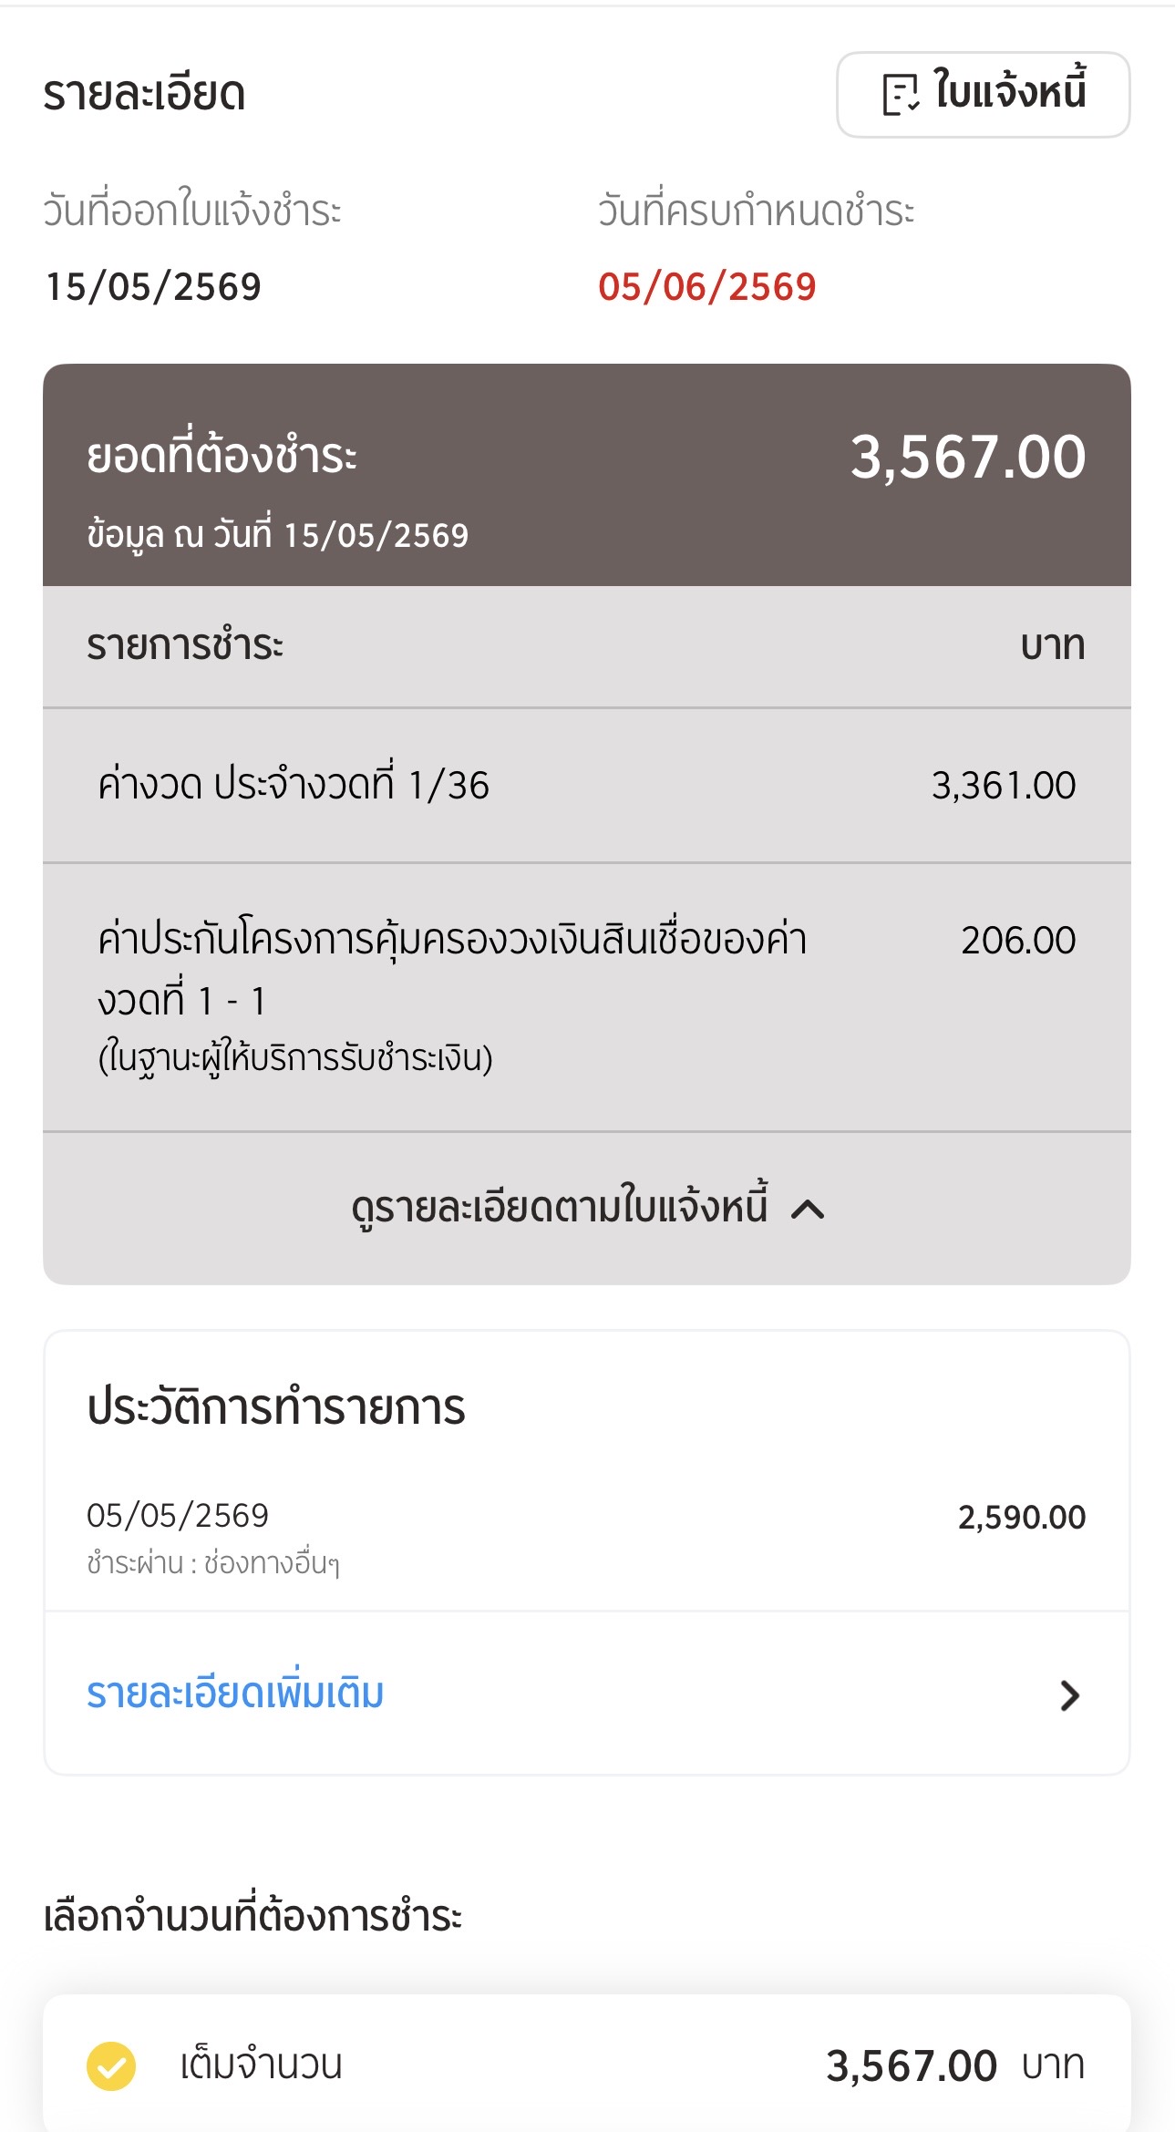Click the 3,567.00 บาท full amount value
Screen dimensions: 1175x2132
coord(955,2065)
